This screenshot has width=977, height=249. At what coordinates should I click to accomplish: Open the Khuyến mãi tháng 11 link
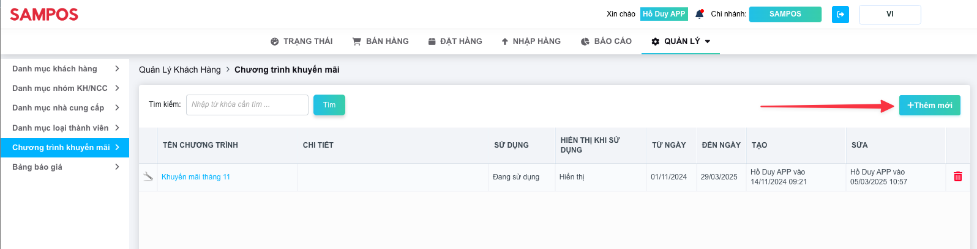pyautogui.click(x=196, y=177)
